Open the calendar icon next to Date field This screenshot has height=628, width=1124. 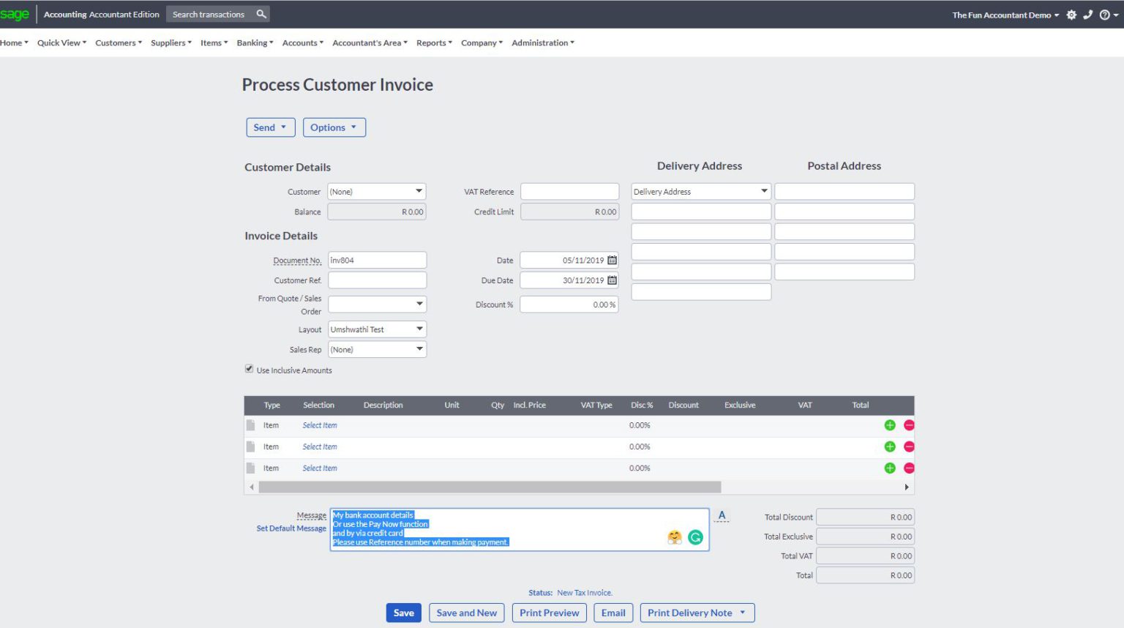pyautogui.click(x=612, y=260)
